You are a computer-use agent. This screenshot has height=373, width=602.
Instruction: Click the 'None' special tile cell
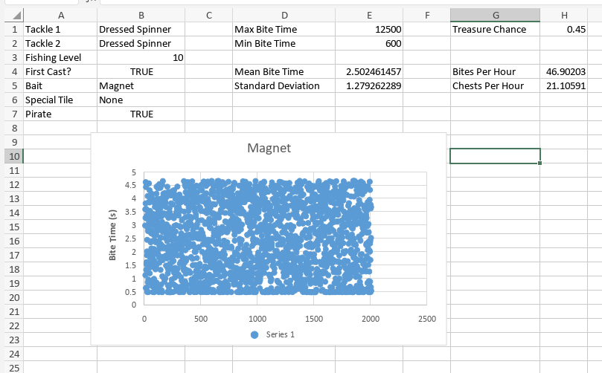141,100
